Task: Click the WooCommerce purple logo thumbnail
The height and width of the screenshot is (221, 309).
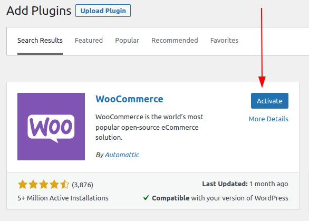Action: (x=51, y=127)
